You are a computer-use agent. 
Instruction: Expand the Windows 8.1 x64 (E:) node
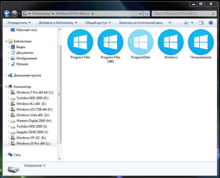pos(9,104)
